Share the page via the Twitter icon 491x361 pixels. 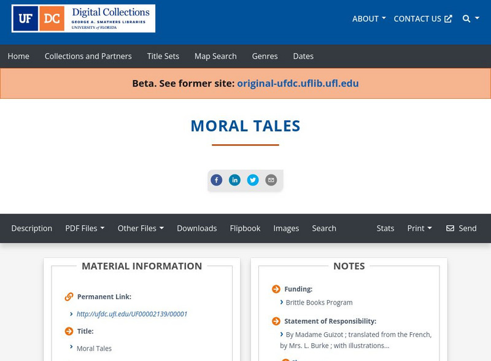[x=253, y=180]
